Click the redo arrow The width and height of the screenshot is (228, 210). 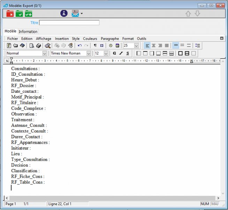[x=86, y=45]
